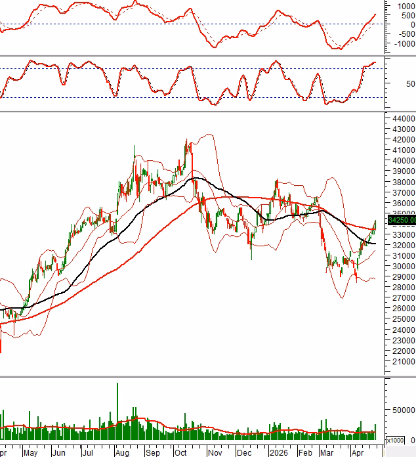Click the 44000 price axis label
Image resolution: width=416 pixels, height=457 pixels.
402,118
